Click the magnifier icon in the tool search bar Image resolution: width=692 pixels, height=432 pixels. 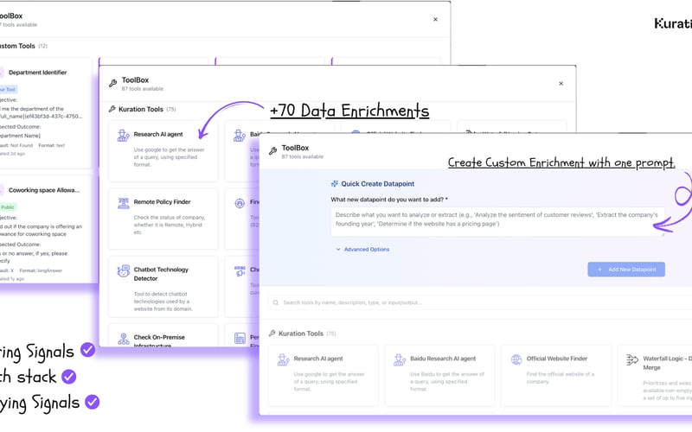276,302
